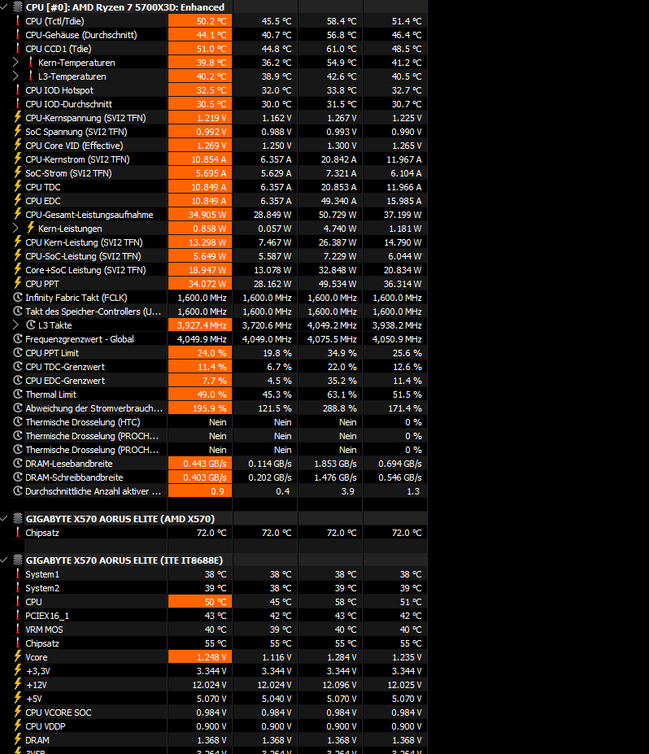Select the CPU IOD-Durchschnitt row label
Image resolution: width=649 pixels, height=754 pixels.
pos(69,104)
